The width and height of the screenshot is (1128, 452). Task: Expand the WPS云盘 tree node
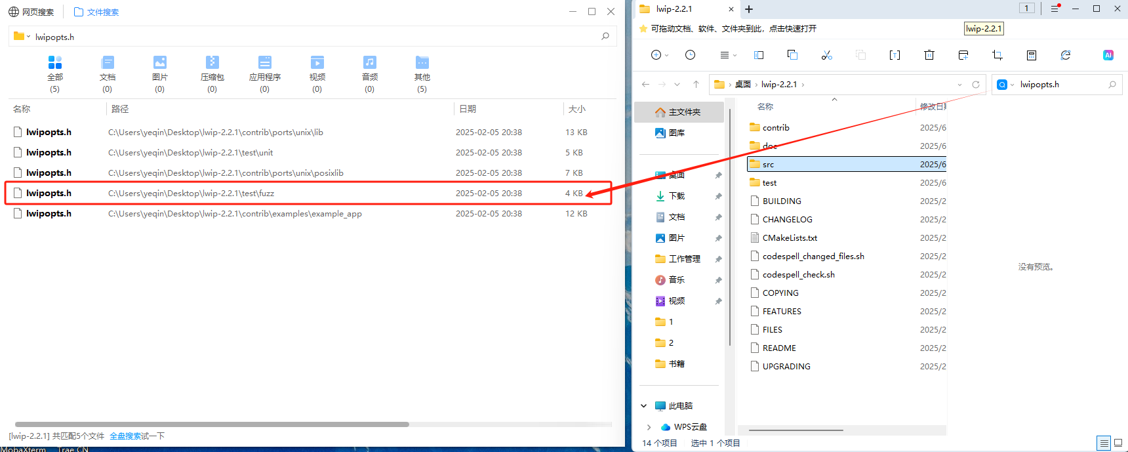click(x=649, y=427)
